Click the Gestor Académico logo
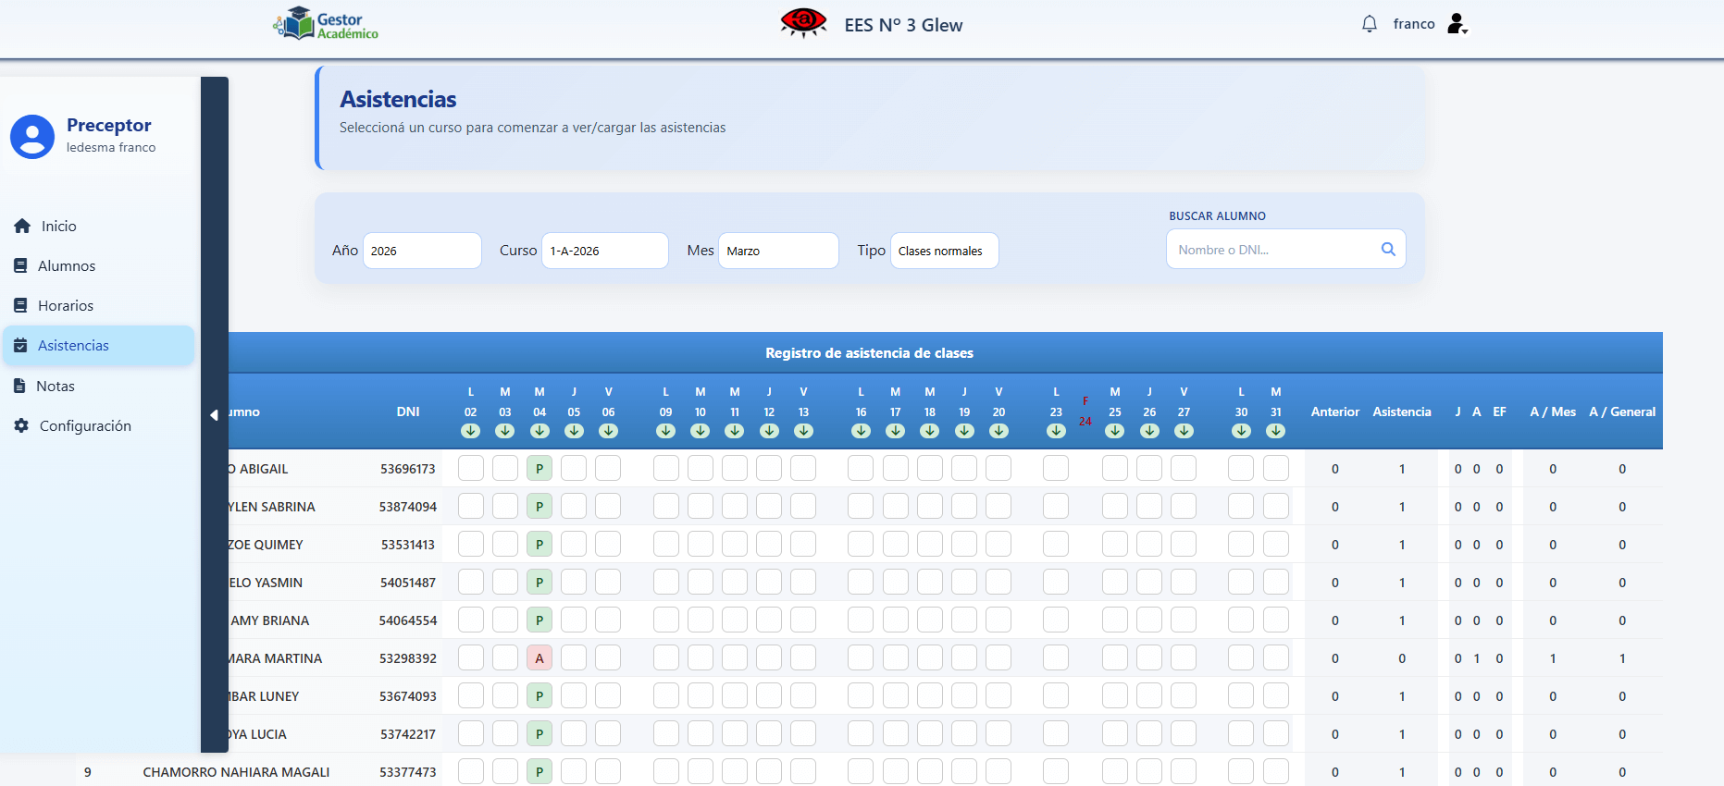 pos(326,24)
